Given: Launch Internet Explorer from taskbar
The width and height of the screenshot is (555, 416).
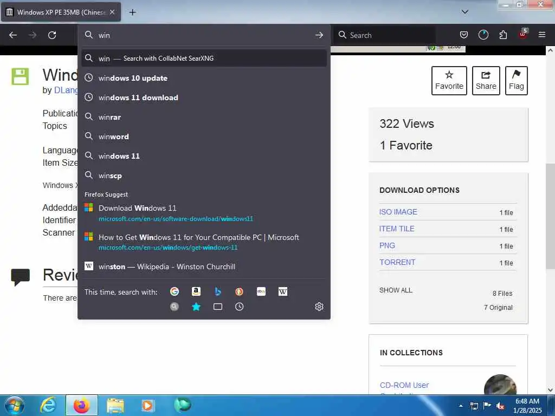Looking at the screenshot, I should pos(48,405).
